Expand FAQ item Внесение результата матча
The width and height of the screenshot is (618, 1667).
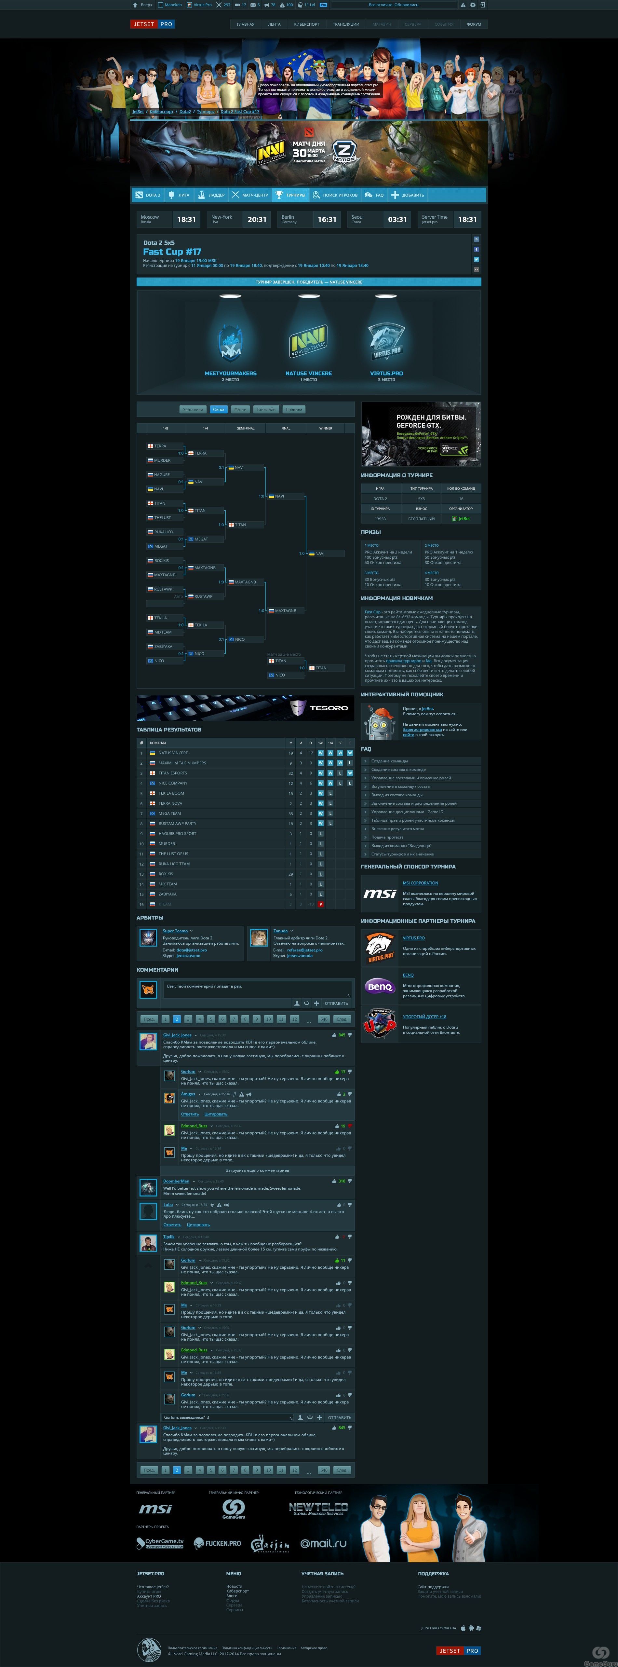tap(421, 828)
